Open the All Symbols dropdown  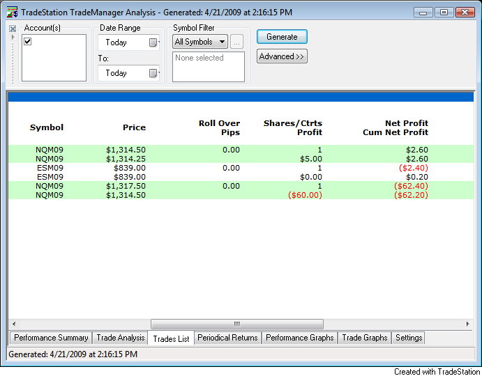coord(200,42)
